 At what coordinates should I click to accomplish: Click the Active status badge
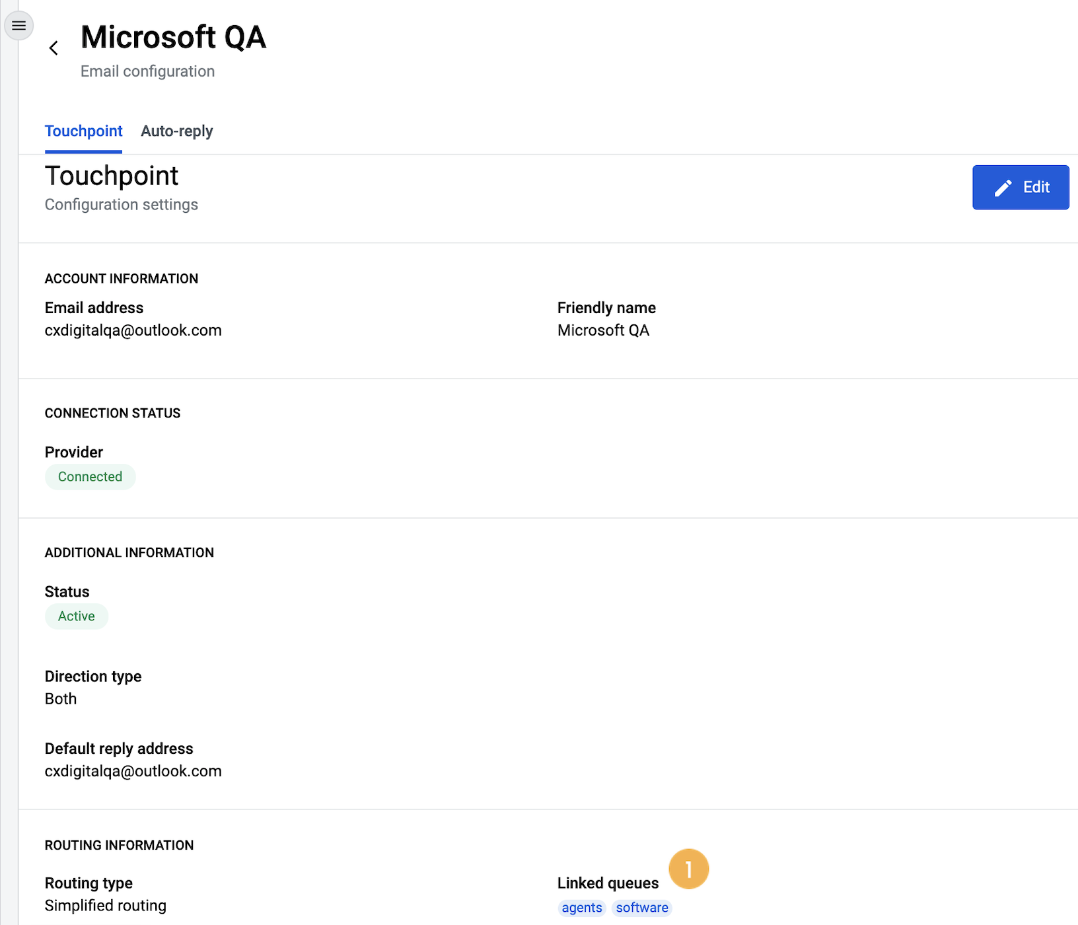pyautogui.click(x=77, y=616)
